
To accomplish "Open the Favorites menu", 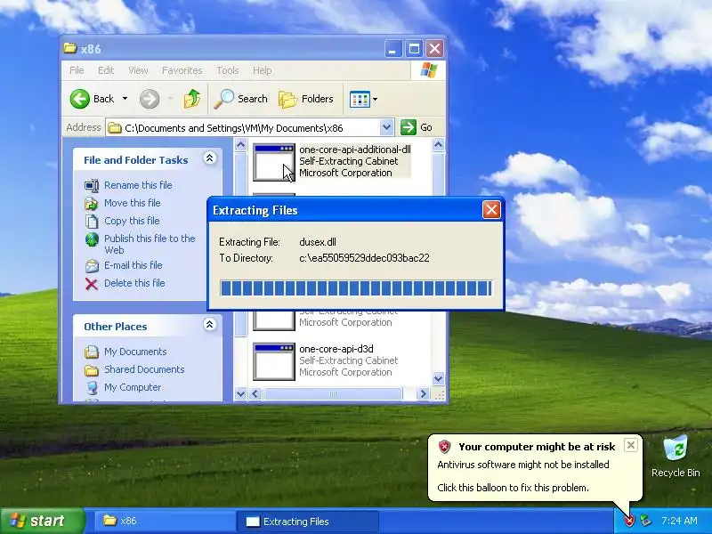I will point(182,70).
